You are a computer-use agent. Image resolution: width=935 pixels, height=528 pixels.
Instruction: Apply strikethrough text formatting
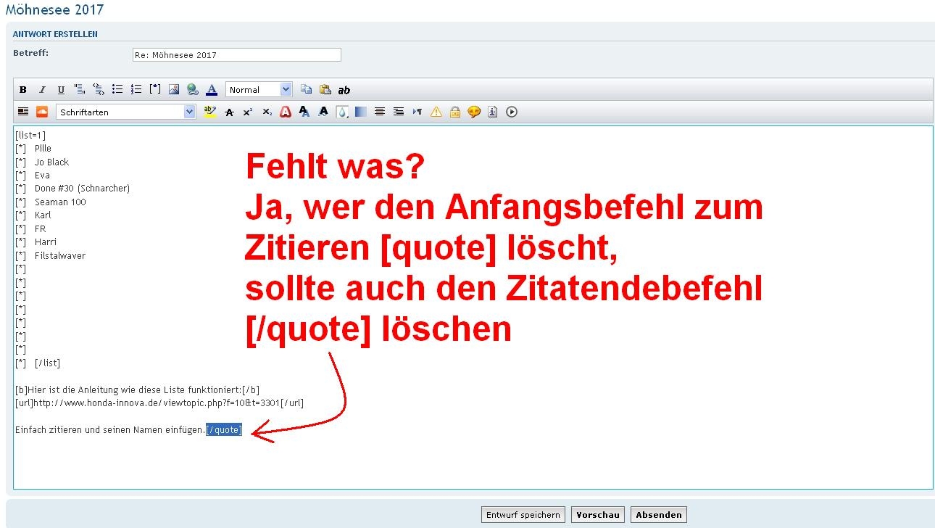(229, 112)
